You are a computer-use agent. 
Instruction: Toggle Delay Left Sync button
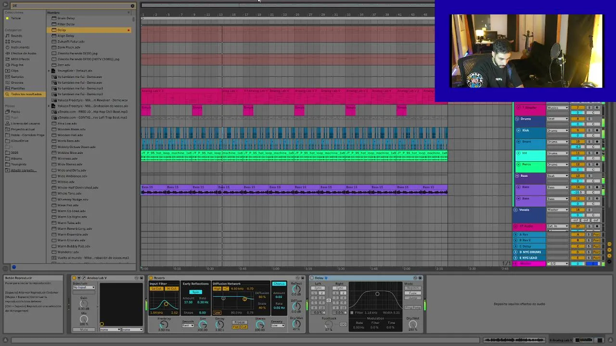pos(318,288)
